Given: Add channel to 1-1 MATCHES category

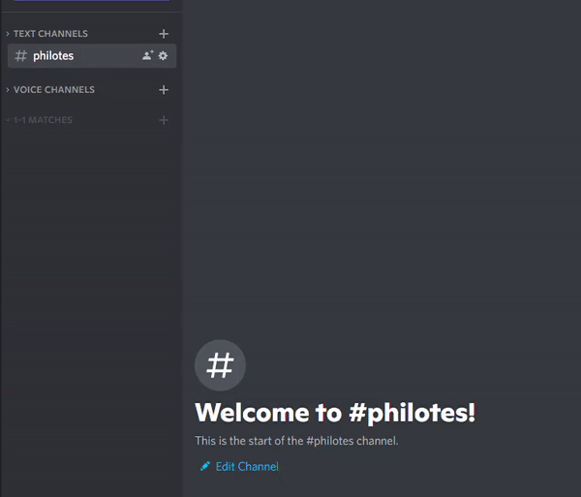Looking at the screenshot, I should [164, 120].
